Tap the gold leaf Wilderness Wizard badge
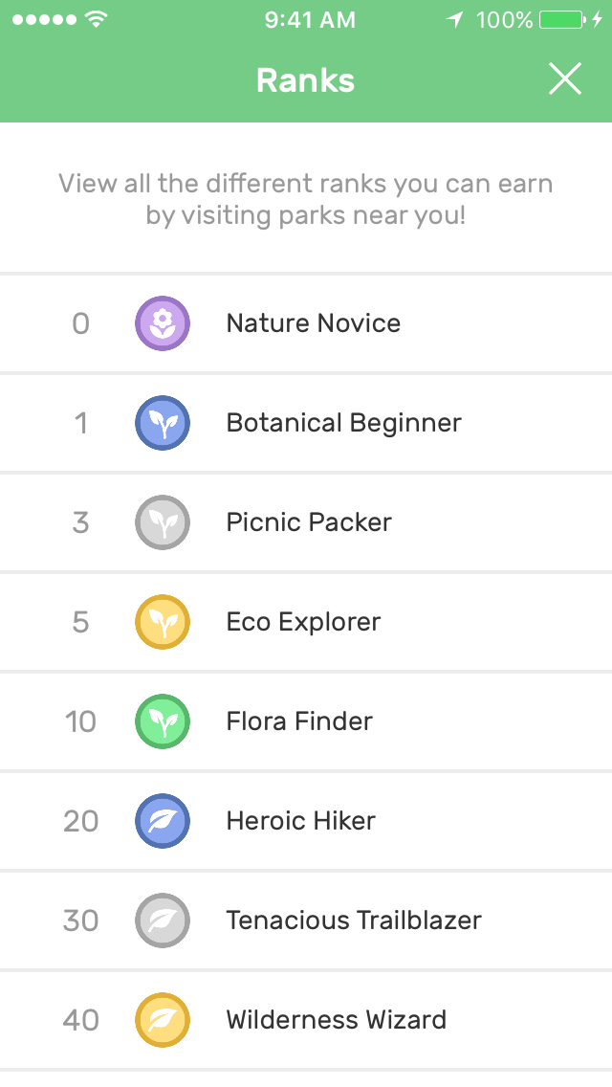 [x=163, y=1020]
